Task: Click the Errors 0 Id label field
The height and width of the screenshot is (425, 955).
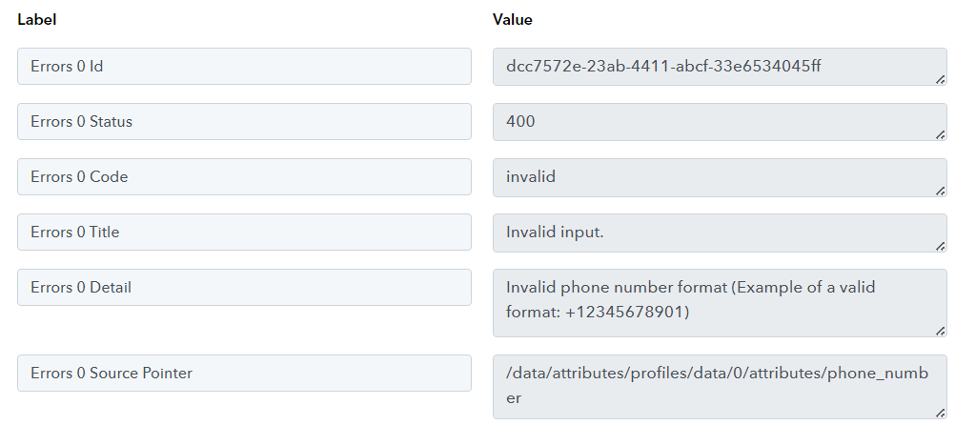Action: point(244,67)
